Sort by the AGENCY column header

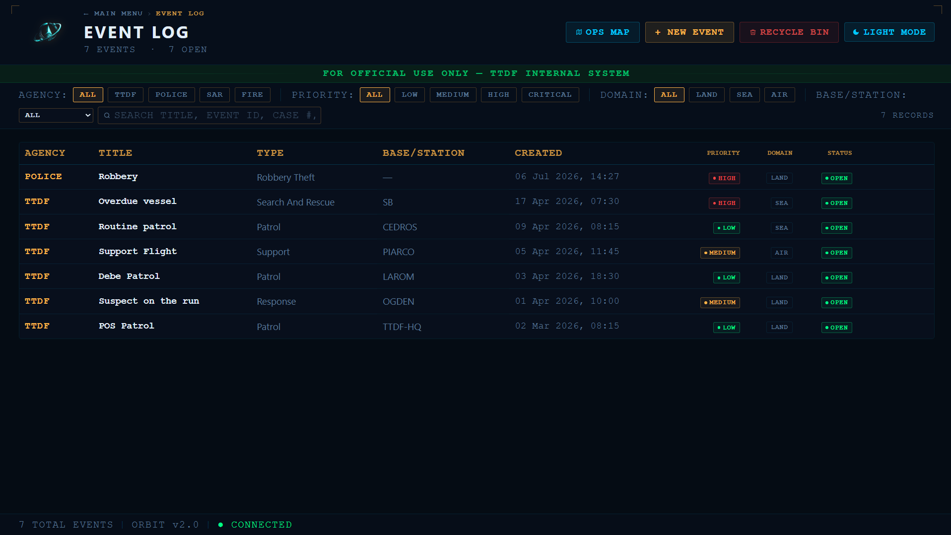(x=45, y=153)
